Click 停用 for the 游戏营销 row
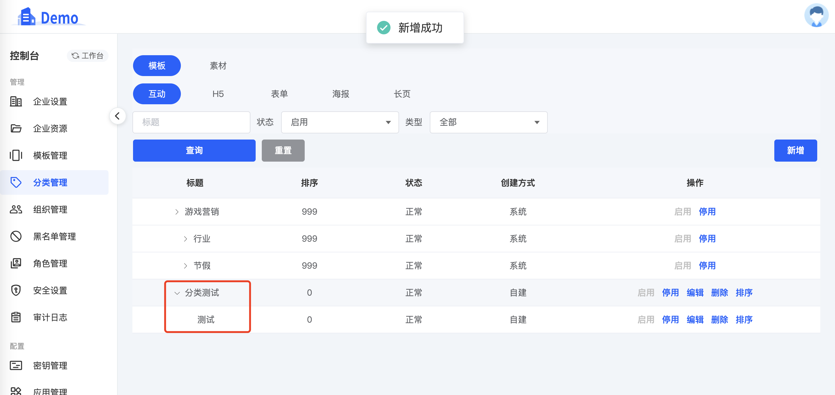The width and height of the screenshot is (835, 395). coord(707,211)
